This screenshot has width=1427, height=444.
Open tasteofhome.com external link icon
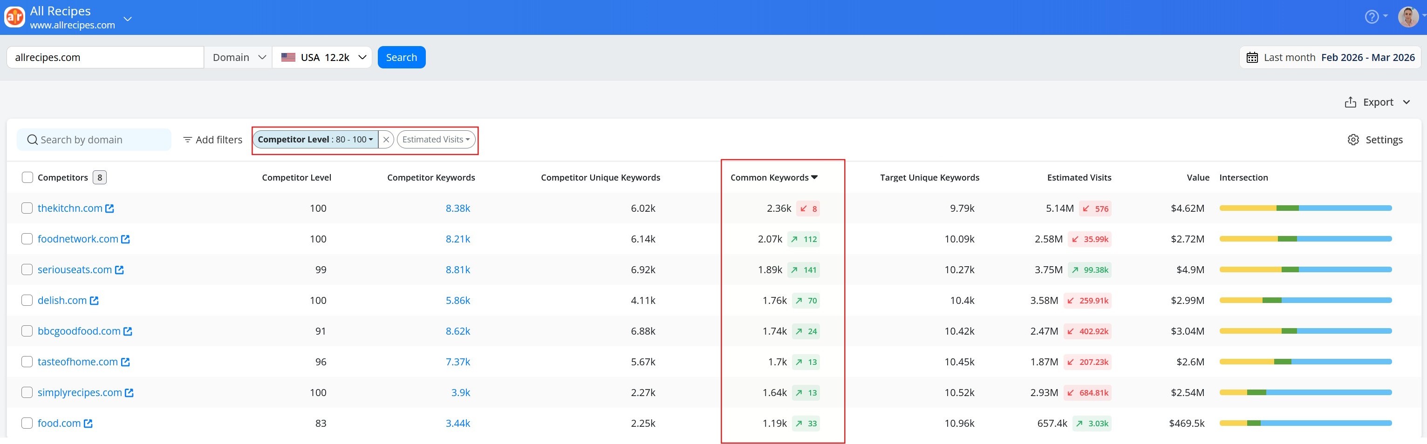click(125, 362)
